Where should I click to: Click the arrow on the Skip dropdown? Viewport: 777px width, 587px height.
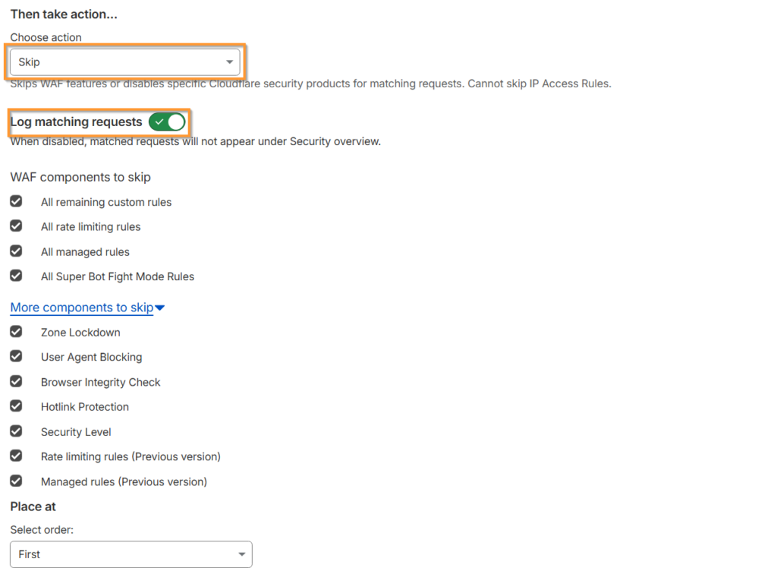point(230,62)
